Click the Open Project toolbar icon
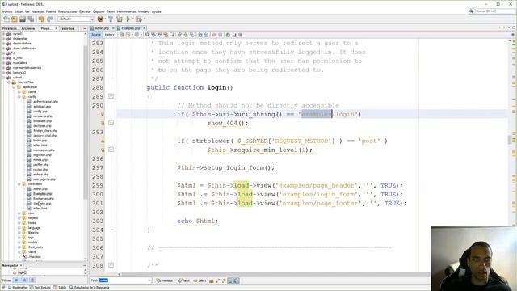 click(23, 19)
